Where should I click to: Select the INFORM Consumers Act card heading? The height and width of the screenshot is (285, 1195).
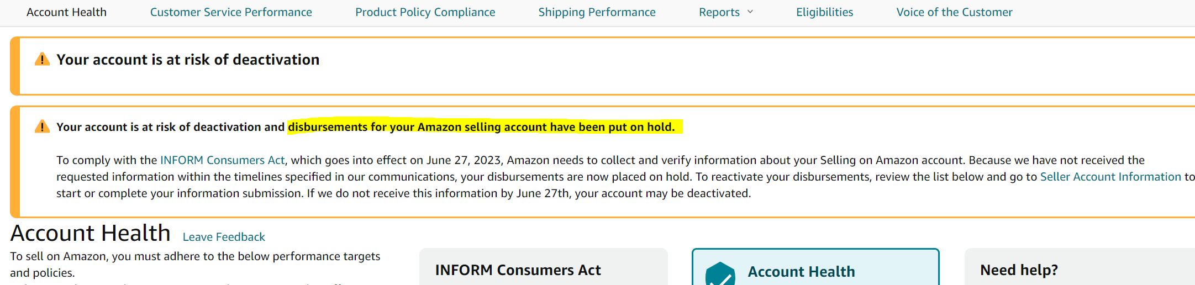point(518,270)
